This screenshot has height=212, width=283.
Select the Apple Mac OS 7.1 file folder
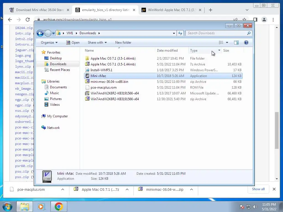[163, 59]
